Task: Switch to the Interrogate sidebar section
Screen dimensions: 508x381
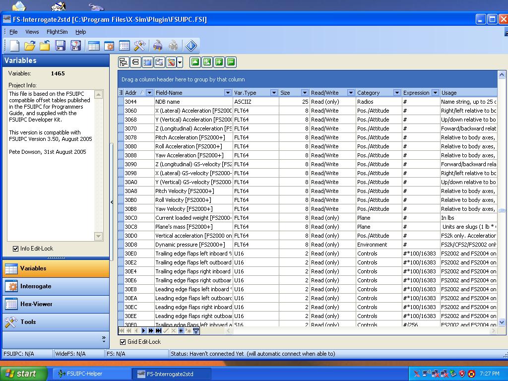Action: click(56, 286)
